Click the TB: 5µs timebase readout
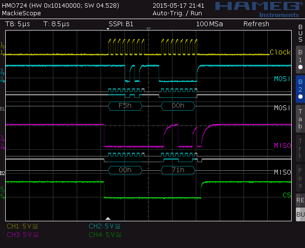 point(18,24)
